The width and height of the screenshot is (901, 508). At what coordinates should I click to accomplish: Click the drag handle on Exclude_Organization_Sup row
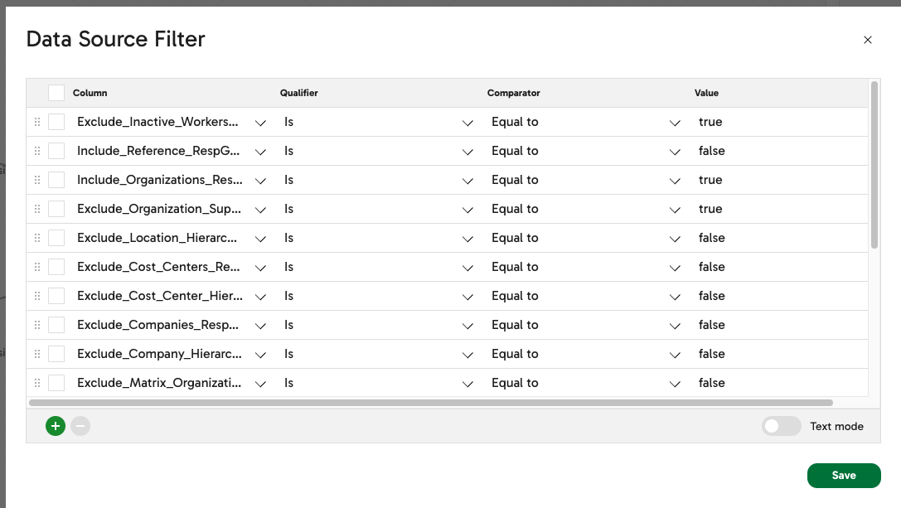[x=36, y=208]
